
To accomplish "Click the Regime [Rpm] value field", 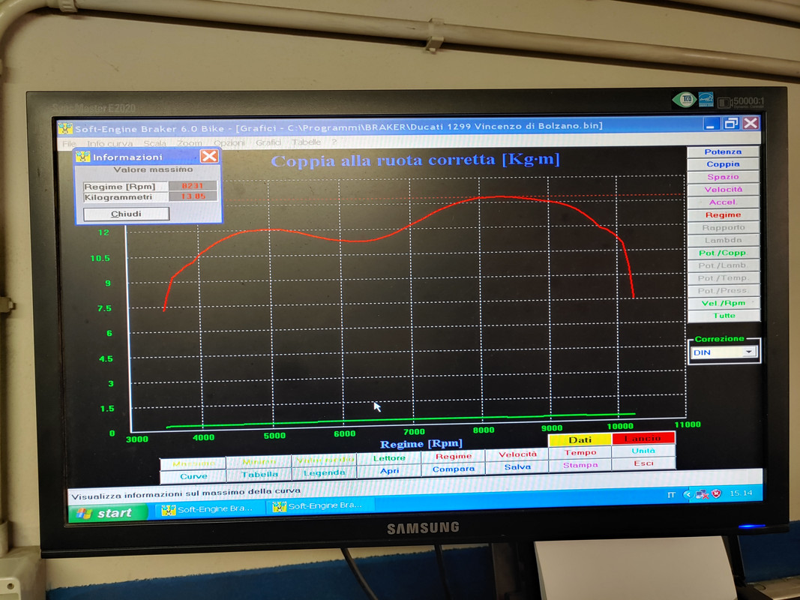I will tap(193, 186).
